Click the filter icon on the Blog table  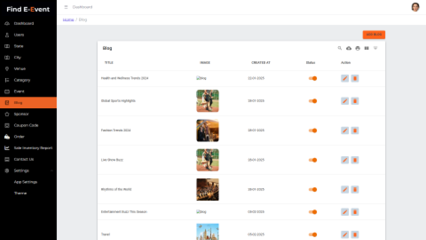click(375, 48)
